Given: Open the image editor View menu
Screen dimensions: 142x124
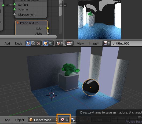Looking at the screenshot, I should (x=80, y=43).
